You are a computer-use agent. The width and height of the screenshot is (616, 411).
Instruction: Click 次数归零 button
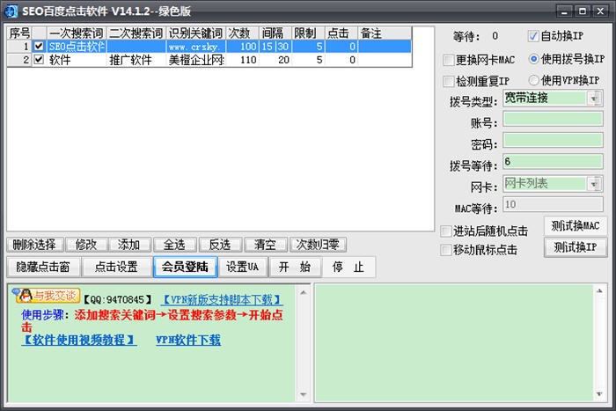pos(318,245)
